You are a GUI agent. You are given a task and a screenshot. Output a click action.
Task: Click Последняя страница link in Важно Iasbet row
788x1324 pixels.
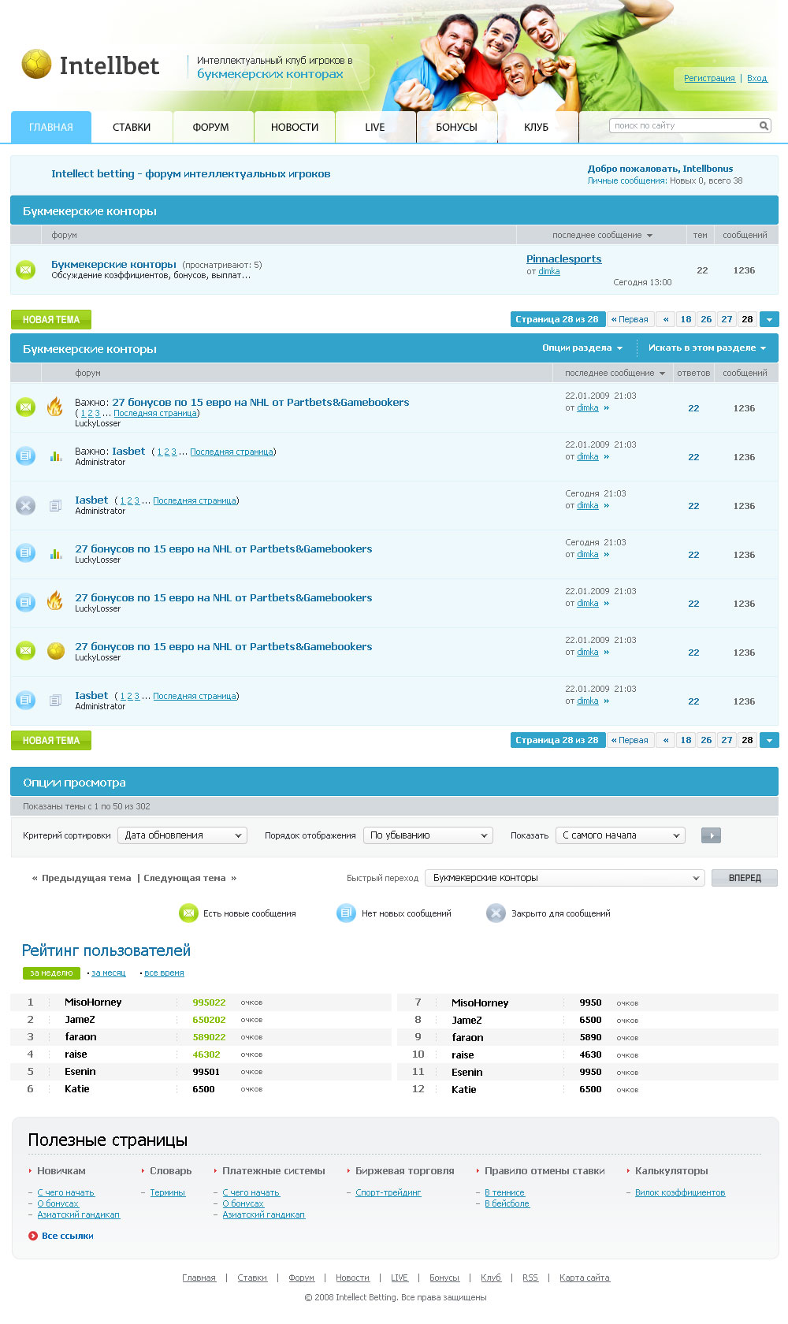[x=232, y=452]
